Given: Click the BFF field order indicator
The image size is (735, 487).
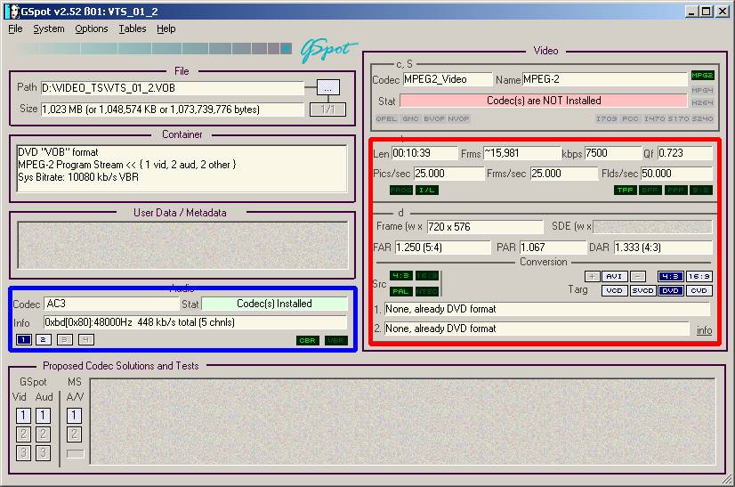Looking at the screenshot, I should (650, 190).
